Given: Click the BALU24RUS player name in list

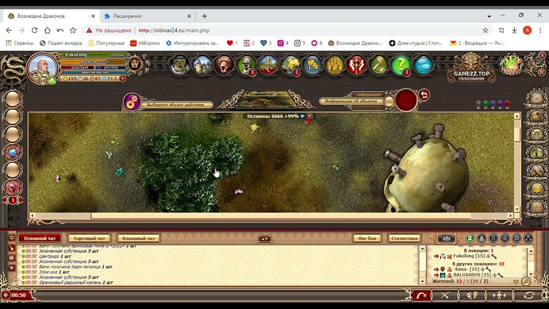Looking at the screenshot, I should pyautogui.click(x=466, y=275).
